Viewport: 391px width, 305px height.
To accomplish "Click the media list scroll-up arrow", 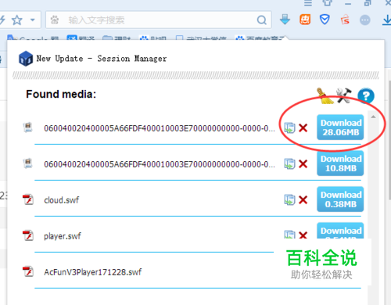I will [373, 117].
